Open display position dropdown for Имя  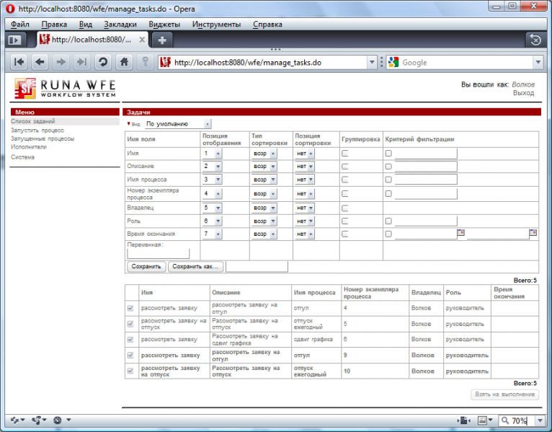point(213,154)
